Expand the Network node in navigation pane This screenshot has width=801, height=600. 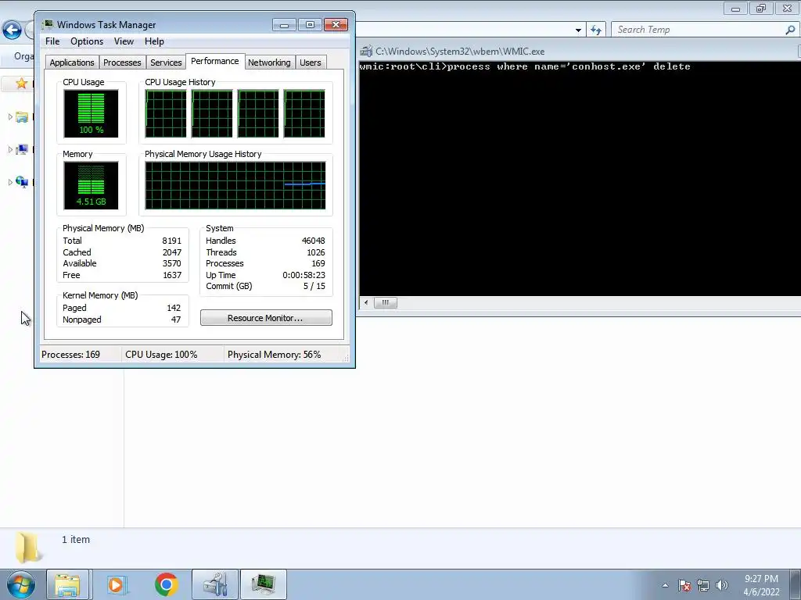pyautogui.click(x=9, y=182)
